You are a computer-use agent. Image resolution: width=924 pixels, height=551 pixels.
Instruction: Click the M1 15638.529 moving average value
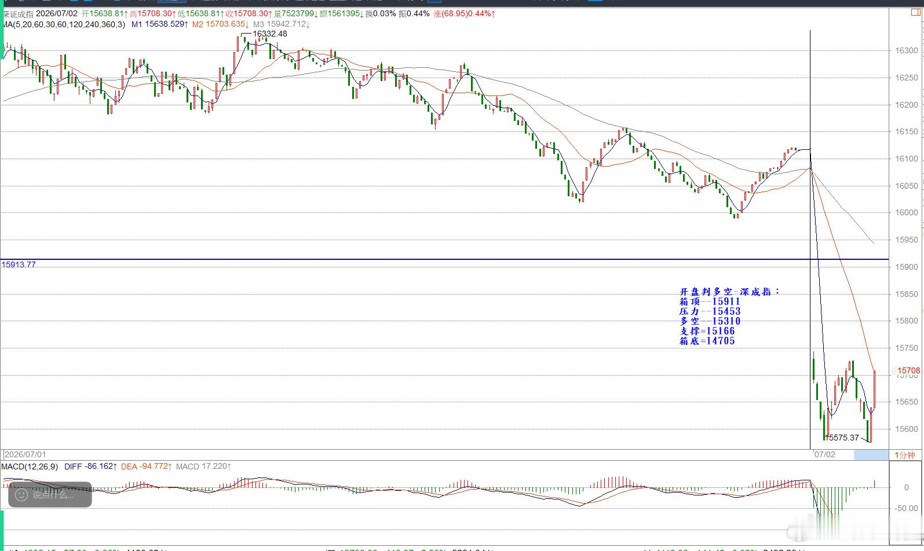point(160,24)
